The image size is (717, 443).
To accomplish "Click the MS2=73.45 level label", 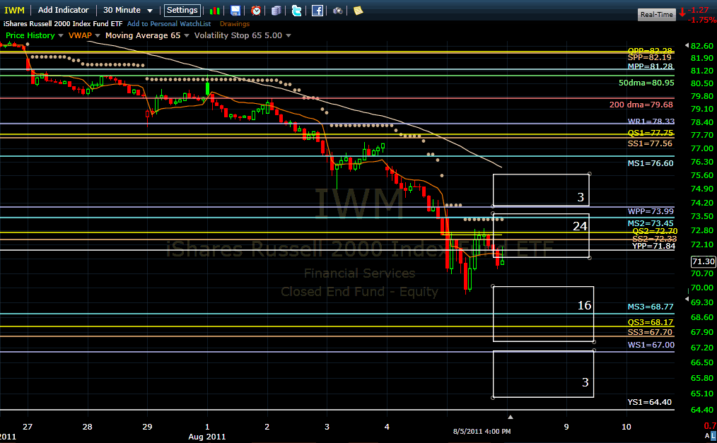I will click(651, 223).
